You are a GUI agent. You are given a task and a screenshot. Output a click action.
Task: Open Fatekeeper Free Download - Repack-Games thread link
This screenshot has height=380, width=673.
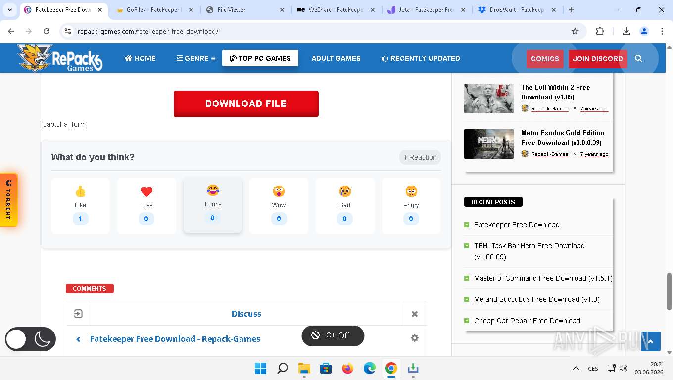175,339
